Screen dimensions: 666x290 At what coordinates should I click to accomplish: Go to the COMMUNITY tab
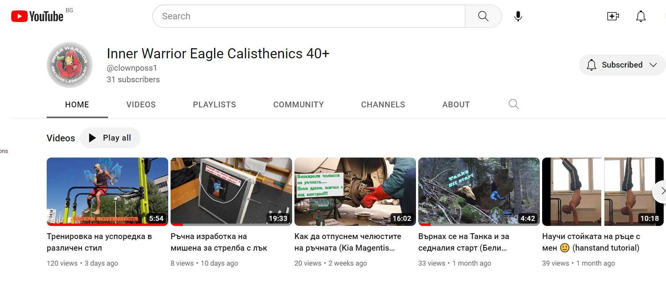pos(299,105)
